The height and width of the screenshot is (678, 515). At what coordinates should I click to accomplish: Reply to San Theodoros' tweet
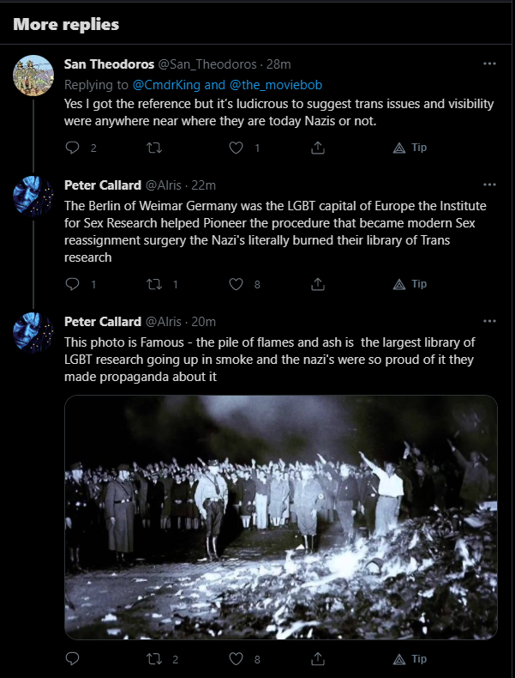73,148
